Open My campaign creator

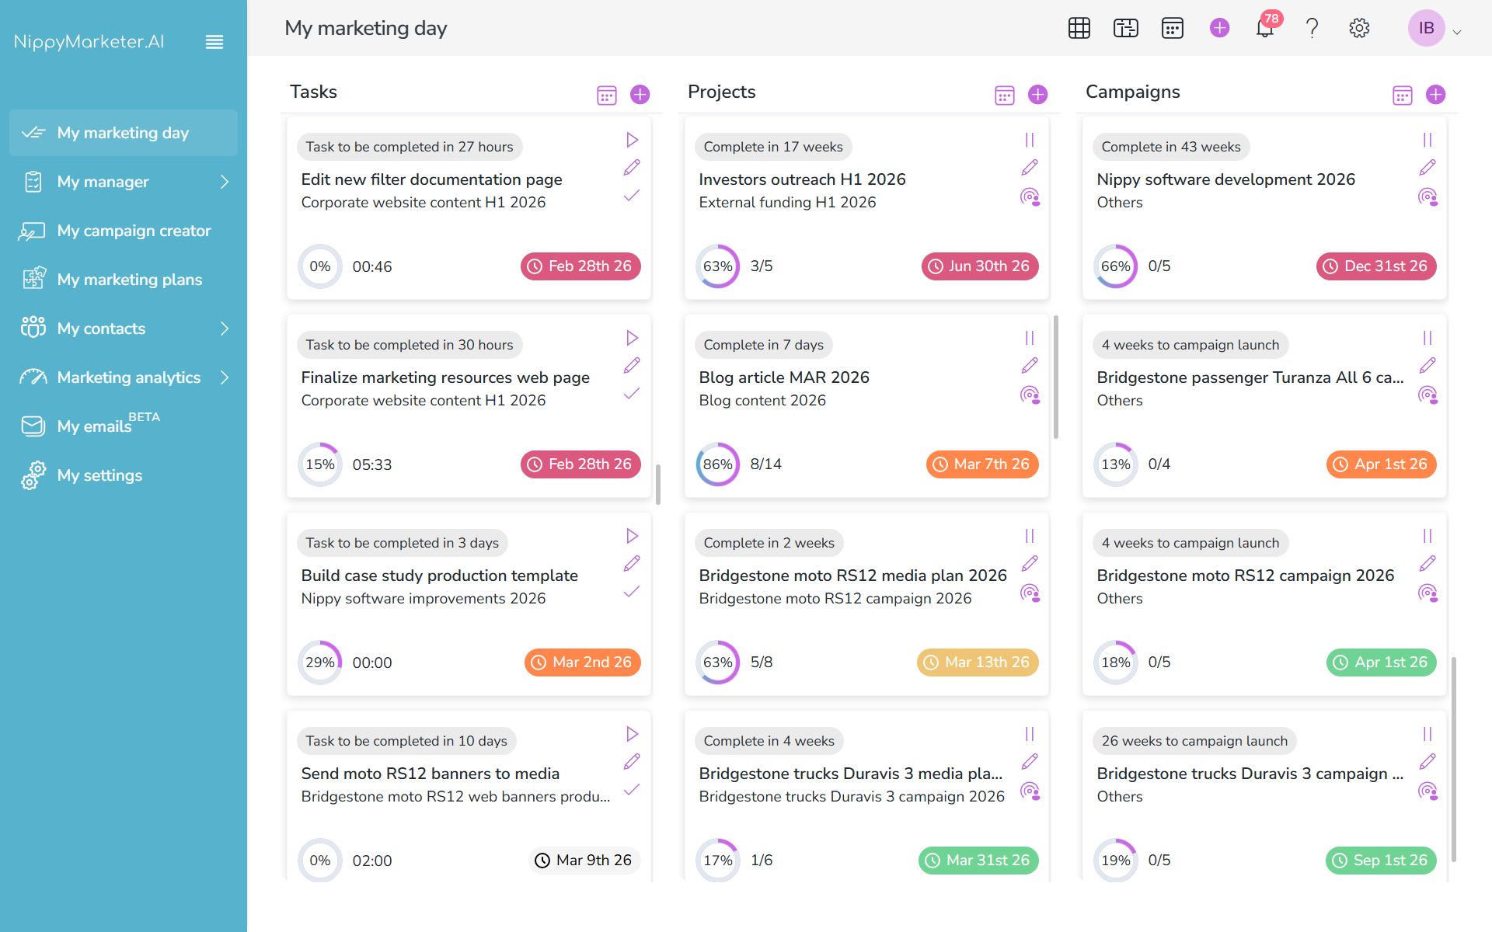click(x=124, y=231)
